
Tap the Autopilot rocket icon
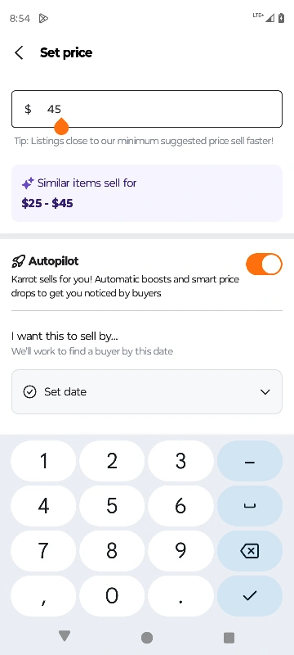pyautogui.click(x=18, y=261)
